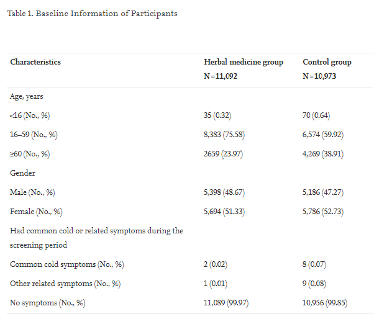Click the Control group column header
This screenshot has width=374, height=319.
tap(327, 62)
